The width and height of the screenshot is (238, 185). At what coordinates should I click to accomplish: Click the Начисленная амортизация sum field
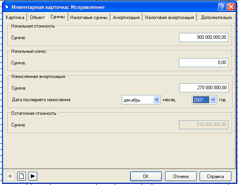tap(203, 88)
